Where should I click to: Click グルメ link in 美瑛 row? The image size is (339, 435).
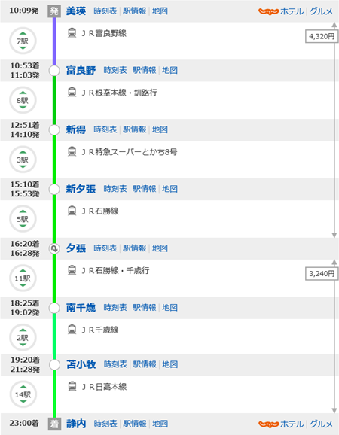click(x=321, y=11)
